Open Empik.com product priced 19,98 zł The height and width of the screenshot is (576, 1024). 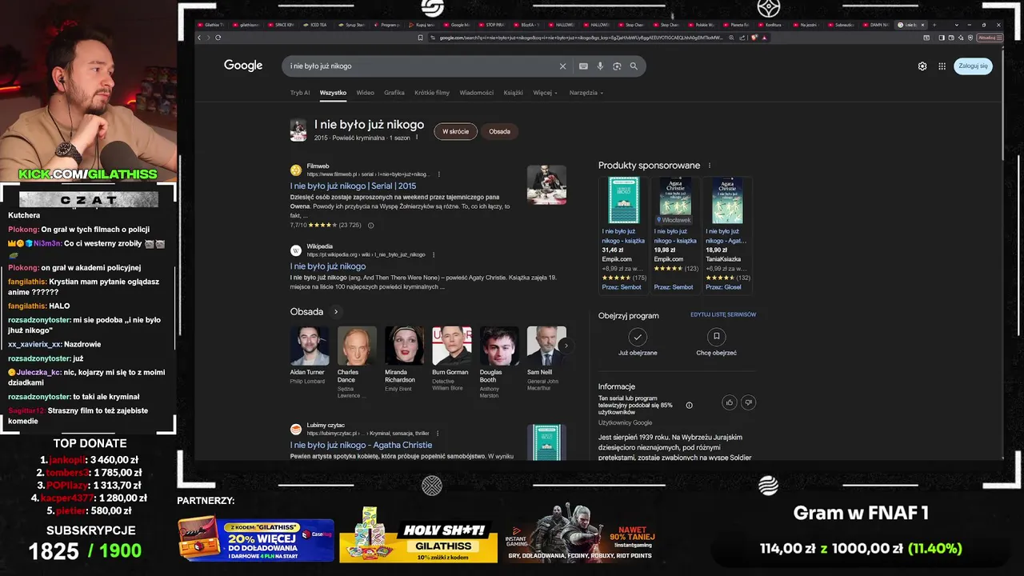tap(676, 235)
